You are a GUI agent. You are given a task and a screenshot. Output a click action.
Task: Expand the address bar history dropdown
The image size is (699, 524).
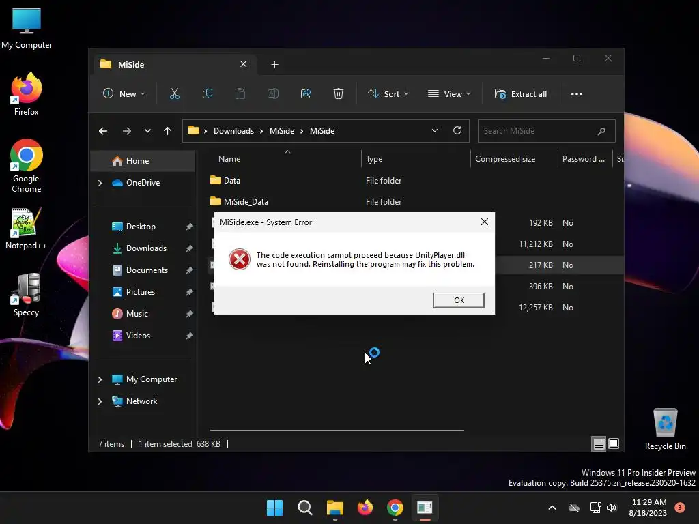[435, 130]
